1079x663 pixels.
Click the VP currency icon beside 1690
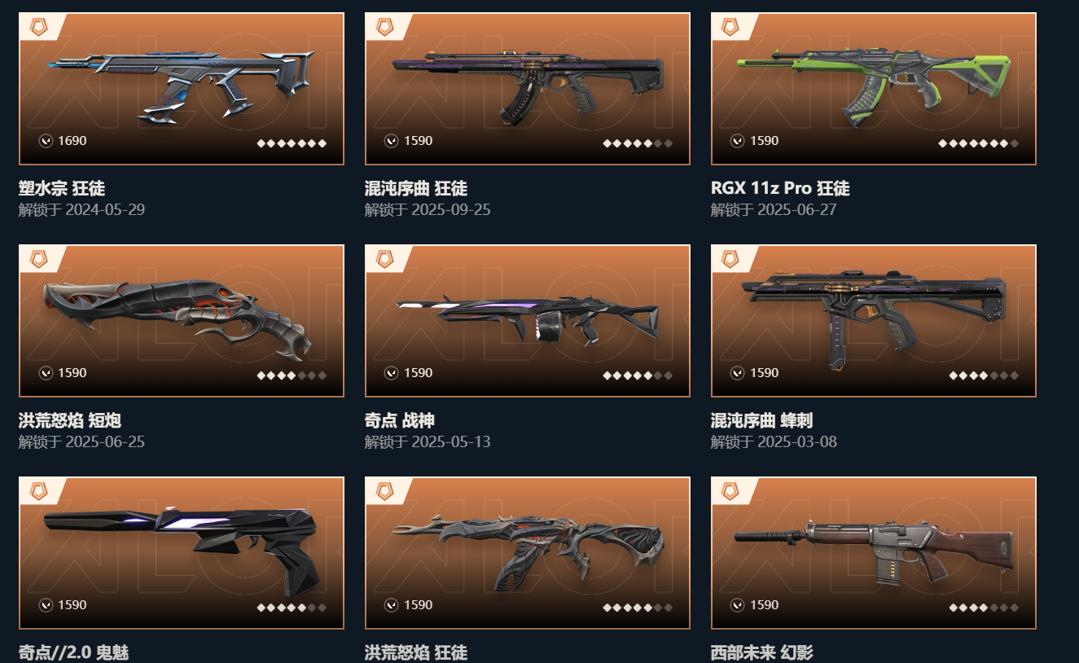(46, 141)
